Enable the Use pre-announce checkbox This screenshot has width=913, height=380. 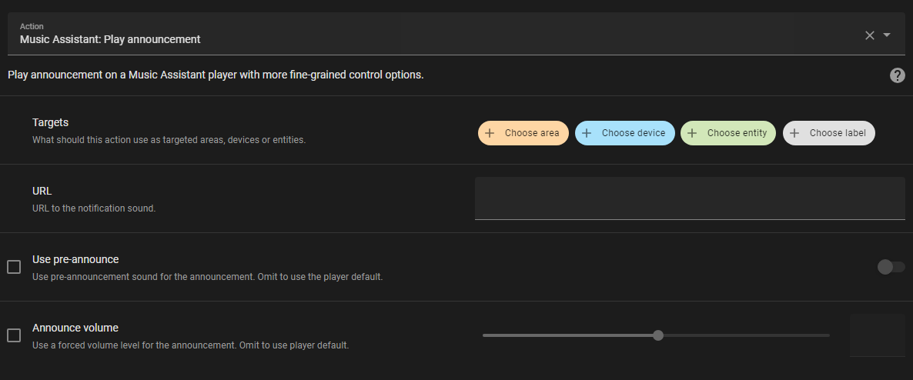click(14, 267)
